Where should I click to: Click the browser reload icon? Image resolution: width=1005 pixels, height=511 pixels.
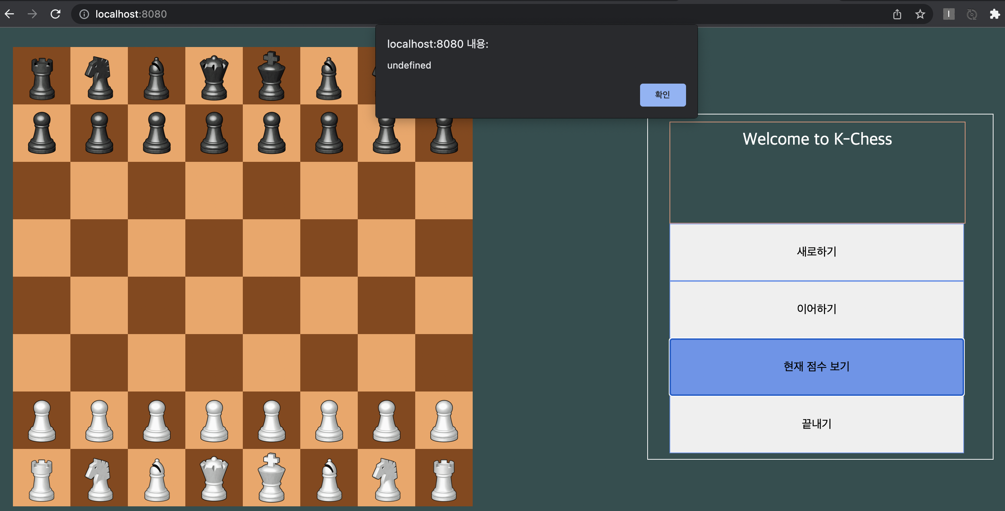coord(55,14)
